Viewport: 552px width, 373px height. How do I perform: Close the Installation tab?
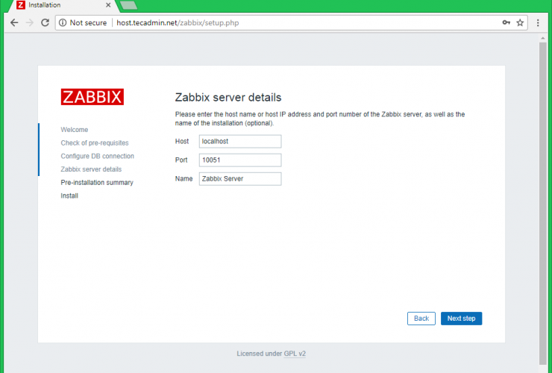click(107, 5)
